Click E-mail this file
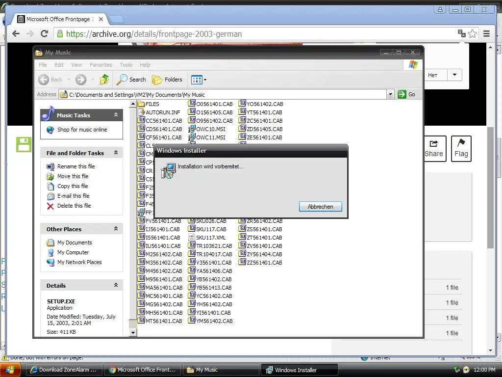Screen dimensions: 502x377 74,196
